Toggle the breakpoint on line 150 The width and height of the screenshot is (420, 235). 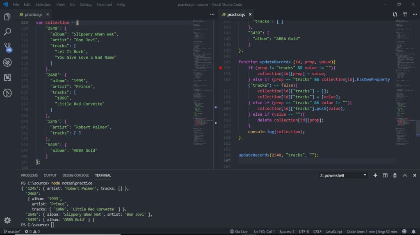coord(221,68)
